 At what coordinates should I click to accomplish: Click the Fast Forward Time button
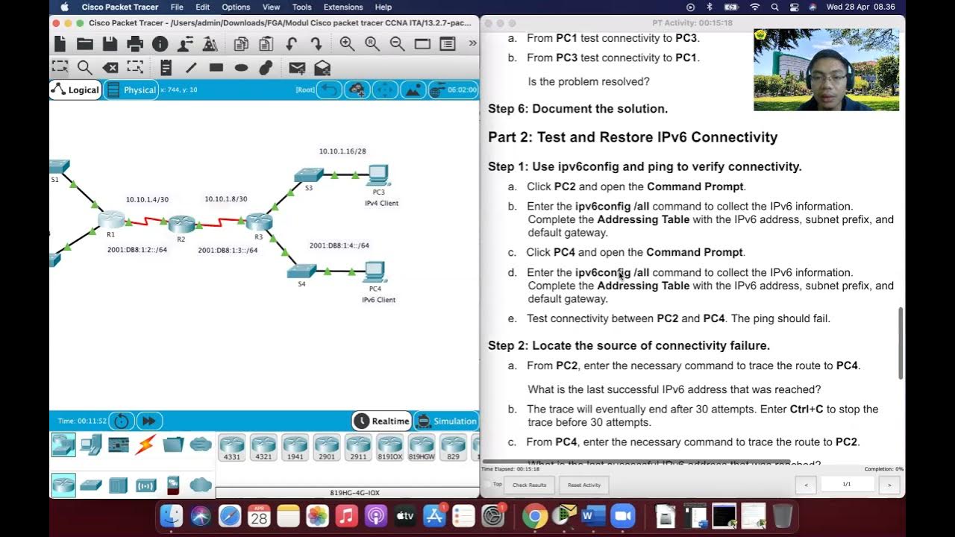(x=149, y=421)
